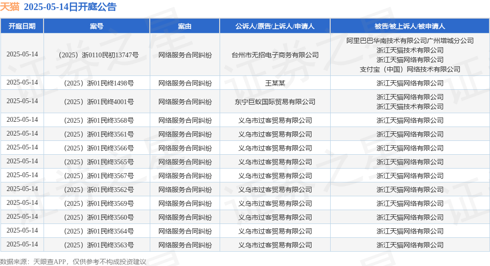Click 浙江天猫网络有限公司 in the 1498号 row
The height and width of the screenshot is (266, 490).
point(410,83)
